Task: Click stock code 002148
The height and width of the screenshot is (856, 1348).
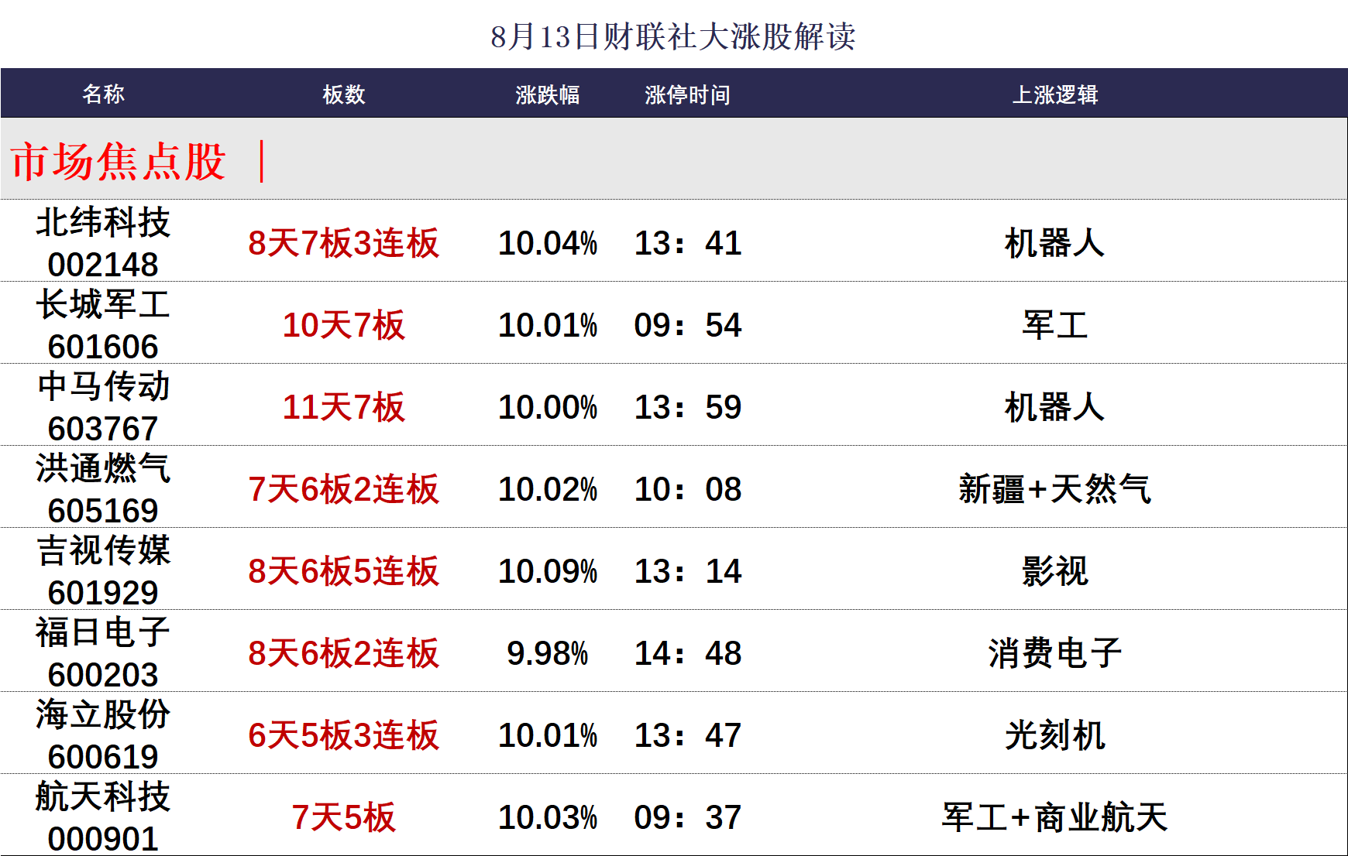Action: [103, 265]
